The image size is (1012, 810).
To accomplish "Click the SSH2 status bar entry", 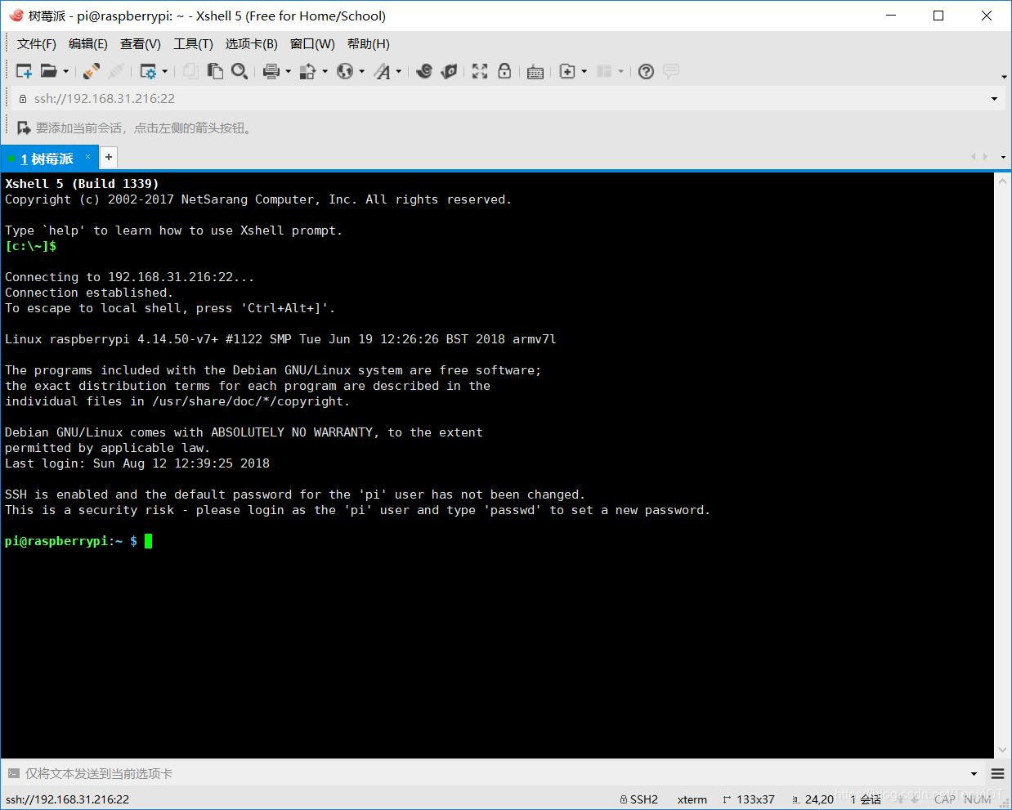I will click(639, 799).
